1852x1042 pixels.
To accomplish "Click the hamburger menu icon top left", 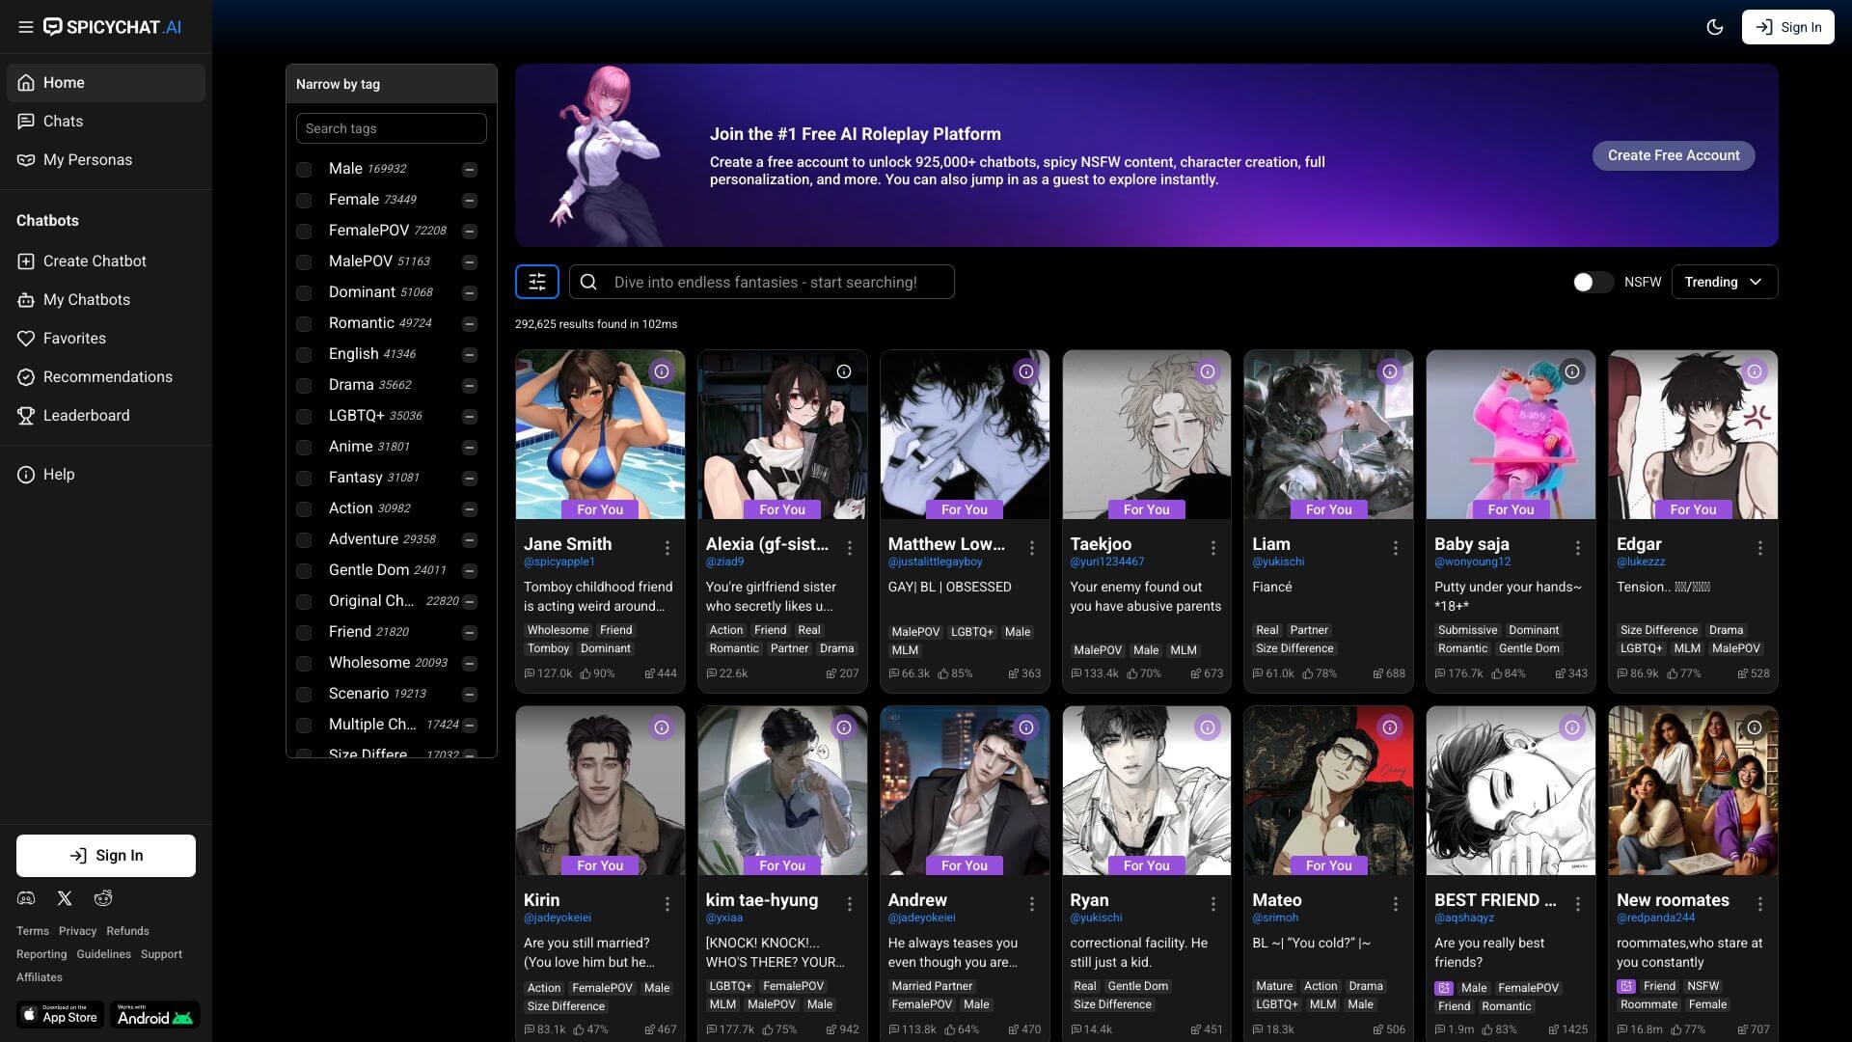I will 25,27.
